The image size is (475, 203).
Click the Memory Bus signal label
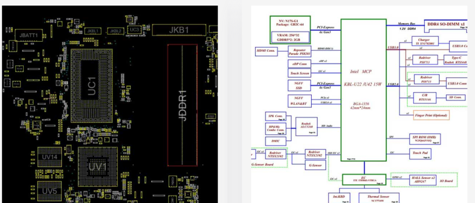tap(406, 24)
